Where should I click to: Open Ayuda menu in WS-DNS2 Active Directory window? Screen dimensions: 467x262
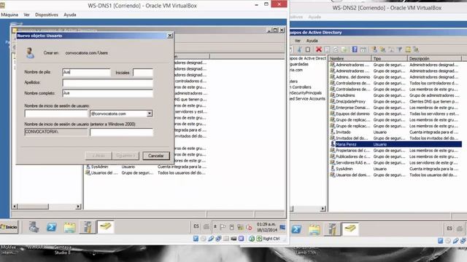click(x=312, y=41)
